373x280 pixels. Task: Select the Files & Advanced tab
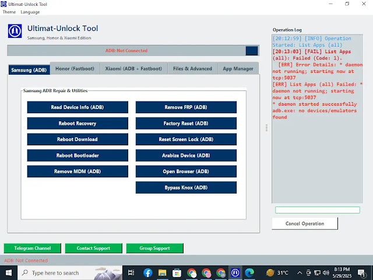pyautogui.click(x=192, y=69)
